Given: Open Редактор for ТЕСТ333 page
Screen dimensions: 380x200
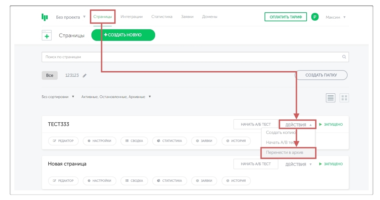Looking at the screenshot, I should tap(63, 141).
